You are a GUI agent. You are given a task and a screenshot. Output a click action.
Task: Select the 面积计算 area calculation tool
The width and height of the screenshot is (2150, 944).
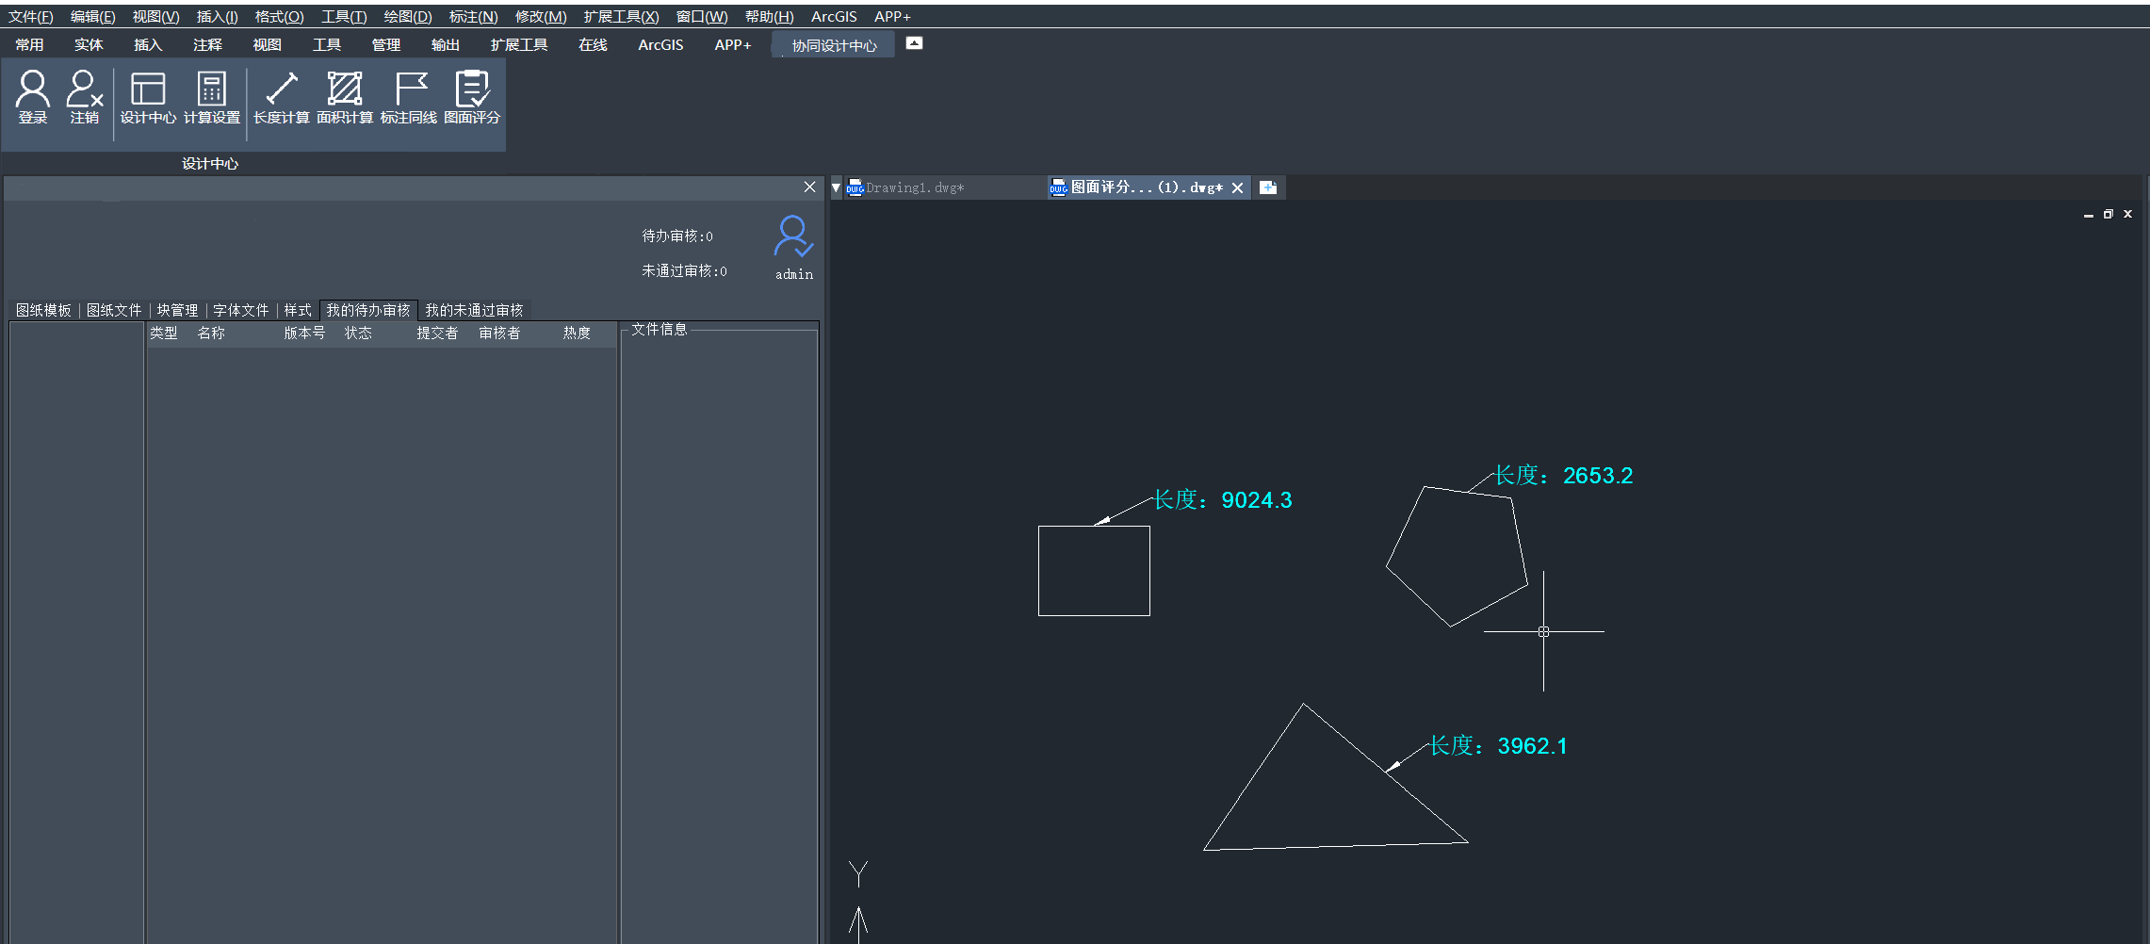tap(345, 97)
